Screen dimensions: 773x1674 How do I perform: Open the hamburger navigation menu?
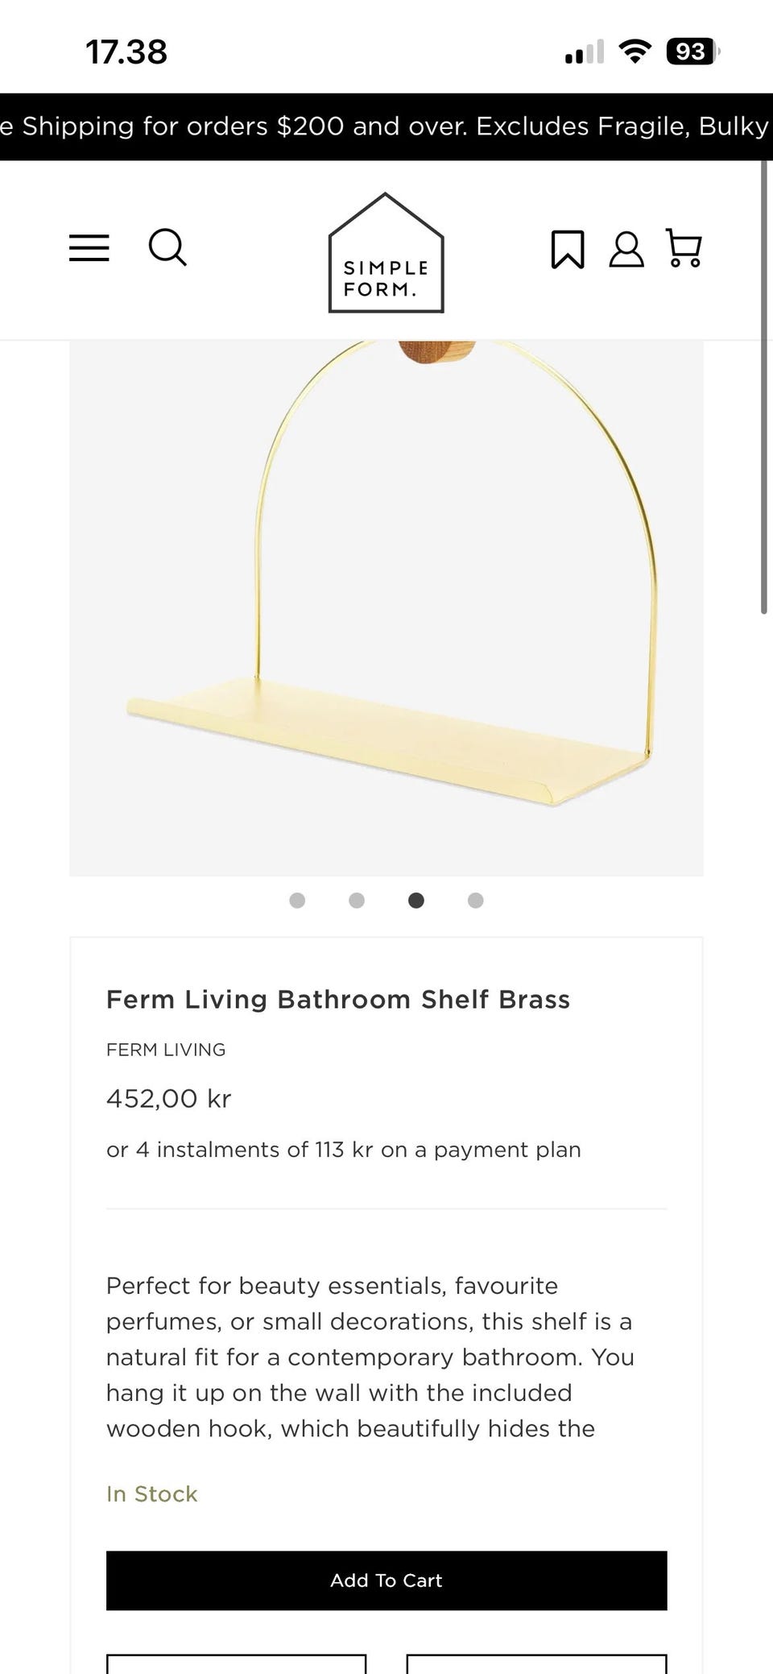pos(89,248)
